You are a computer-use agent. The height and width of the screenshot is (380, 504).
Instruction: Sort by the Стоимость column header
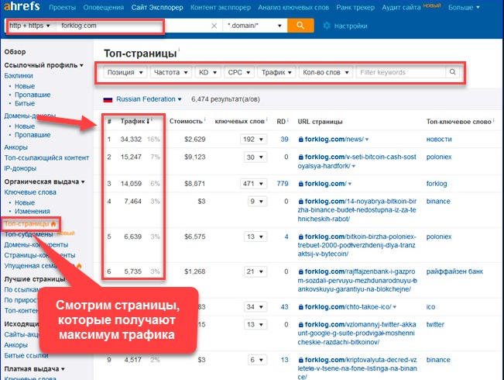point(186,122)
